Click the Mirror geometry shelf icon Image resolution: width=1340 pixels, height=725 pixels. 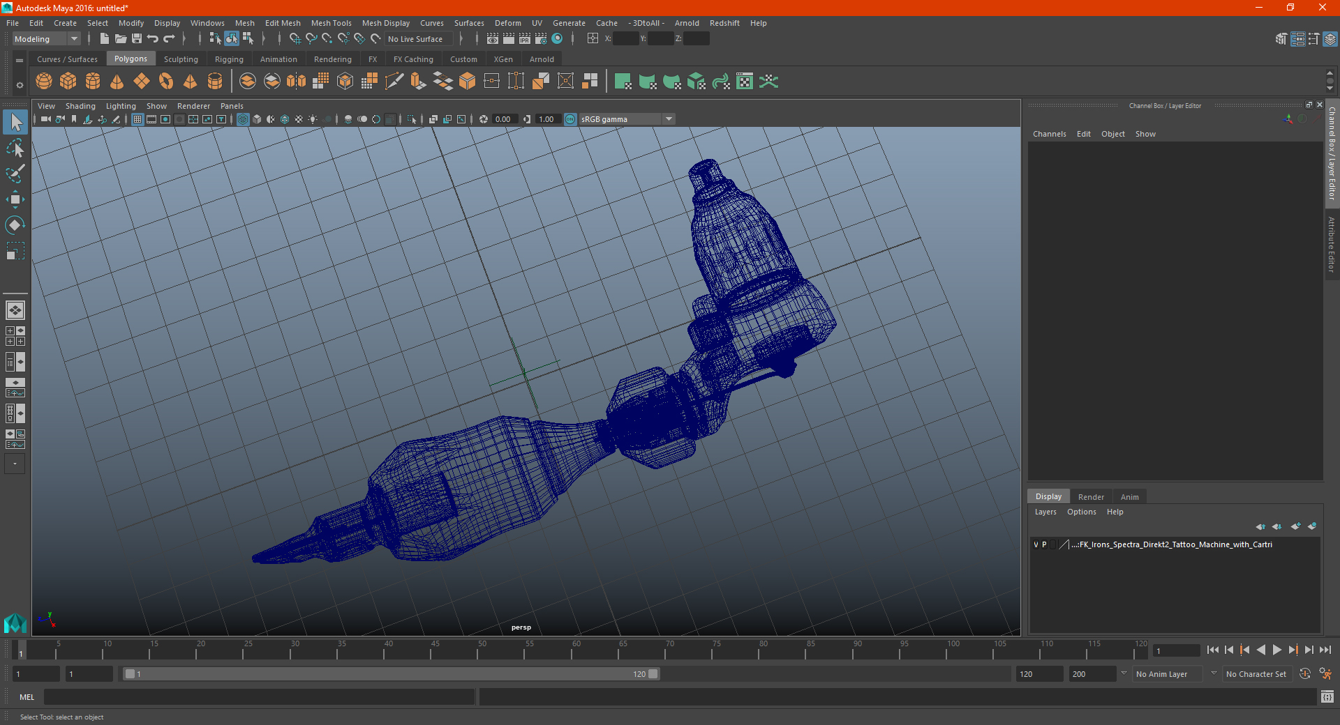pyautogui.click(x=297, y=82)
